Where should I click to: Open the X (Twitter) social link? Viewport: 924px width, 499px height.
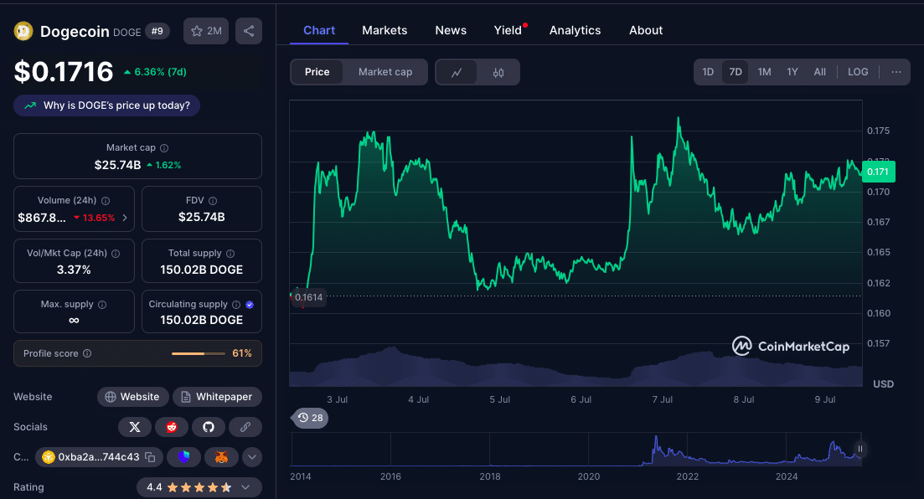tap(135, 427)
